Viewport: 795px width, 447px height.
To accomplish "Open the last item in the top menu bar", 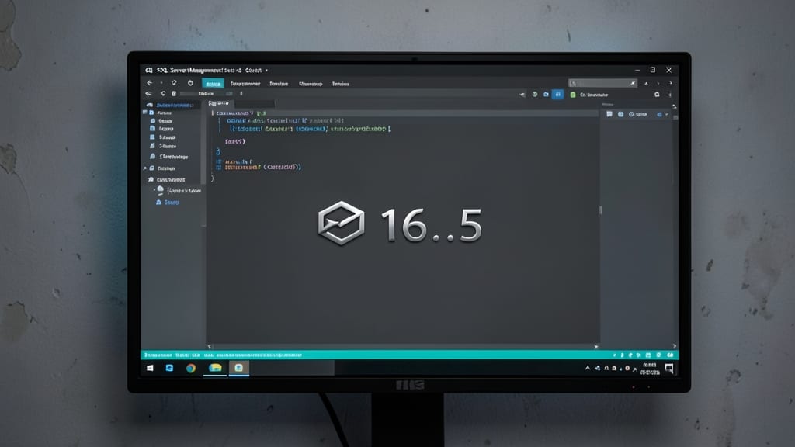I will click(x=340, y=84).
